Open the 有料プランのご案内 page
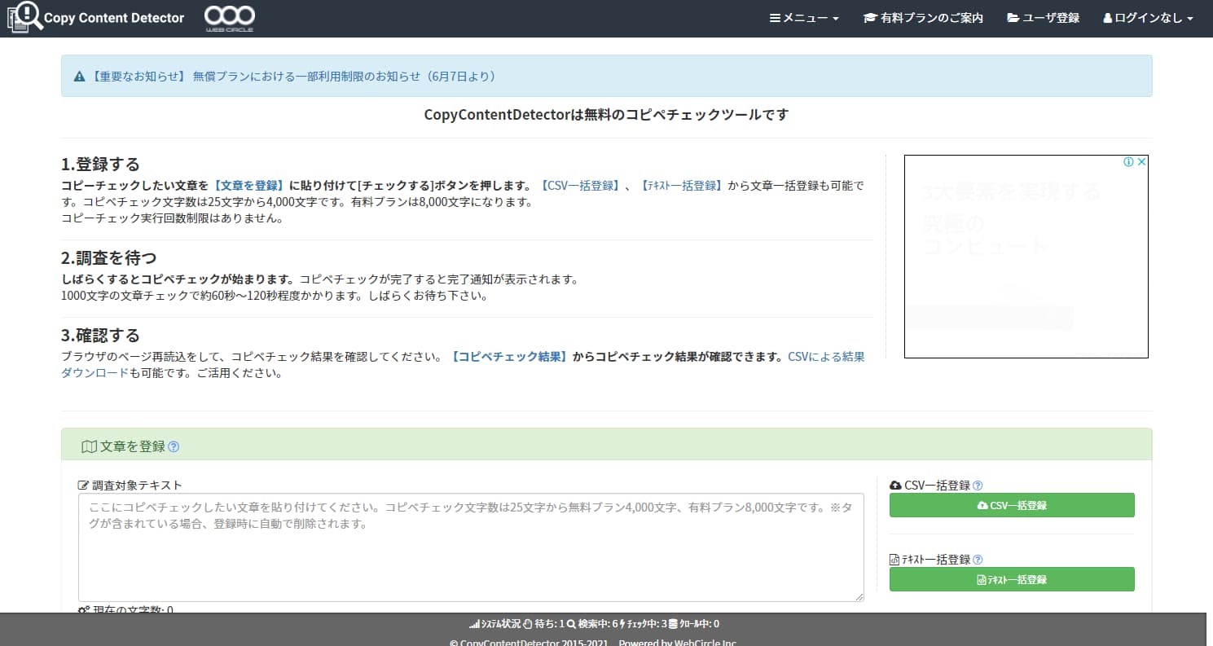The height and width of the screenshot is (646, 1213). pyautogui.click(x=923, y=18)
